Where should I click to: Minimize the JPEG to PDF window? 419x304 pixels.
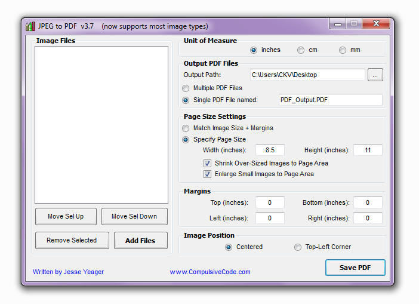coord(338,24)
